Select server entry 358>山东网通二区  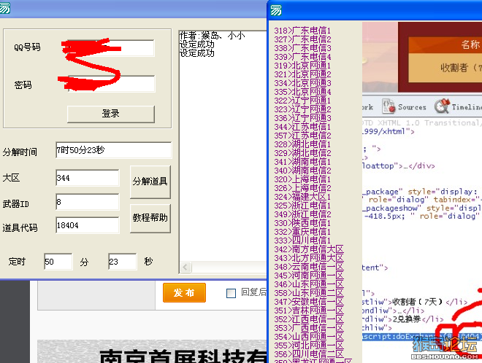(309, 293)
